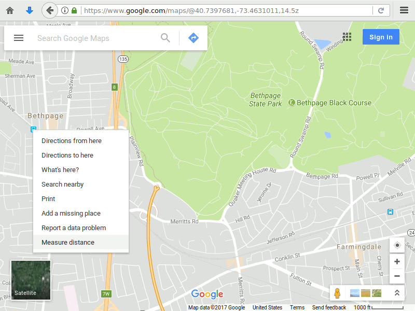Viewport: 415px width, 311px height.
Task: Click the 7W exit marker
Action: (x=106, y=294)
